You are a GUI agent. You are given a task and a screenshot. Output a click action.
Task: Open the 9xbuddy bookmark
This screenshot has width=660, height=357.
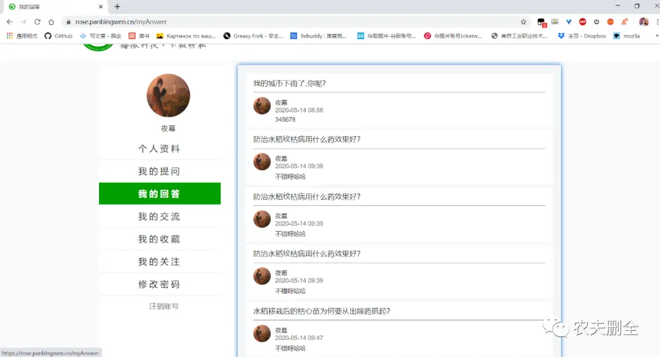pos(318,36)
